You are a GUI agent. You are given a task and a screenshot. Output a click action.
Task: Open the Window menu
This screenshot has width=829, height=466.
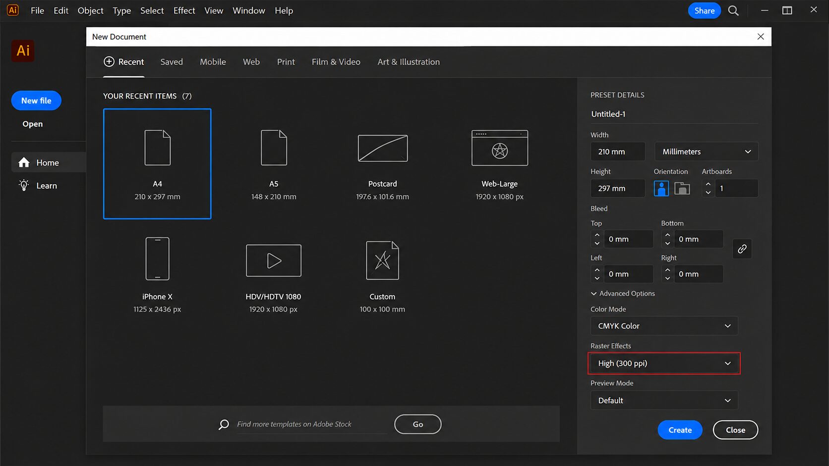tap(249, 10)
